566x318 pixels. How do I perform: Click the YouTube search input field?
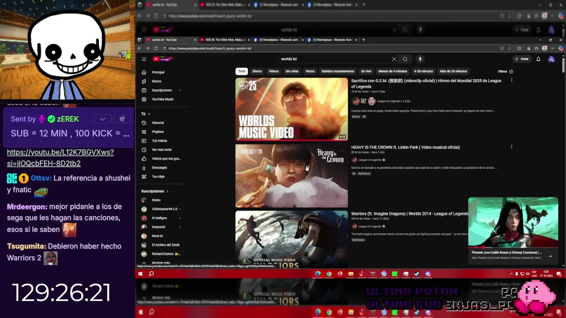tap(334, 59)
